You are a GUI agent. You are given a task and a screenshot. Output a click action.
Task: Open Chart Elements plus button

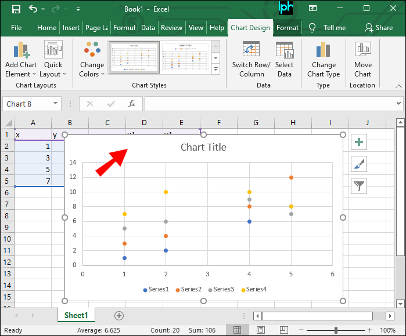coord(359,143)
